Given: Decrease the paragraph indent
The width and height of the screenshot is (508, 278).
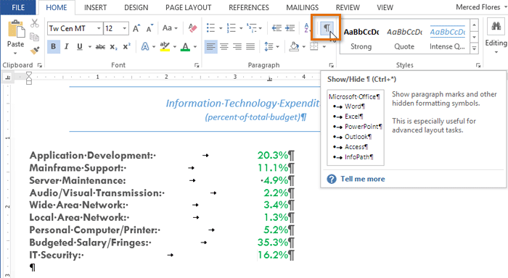Looking at the screenshot, I should tap(276, 28).
